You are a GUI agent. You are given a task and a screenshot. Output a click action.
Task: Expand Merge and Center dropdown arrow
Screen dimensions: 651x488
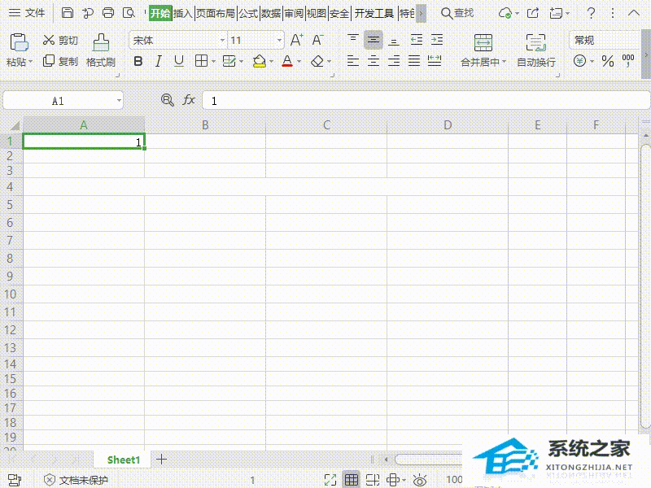click(x=505, y=62)
